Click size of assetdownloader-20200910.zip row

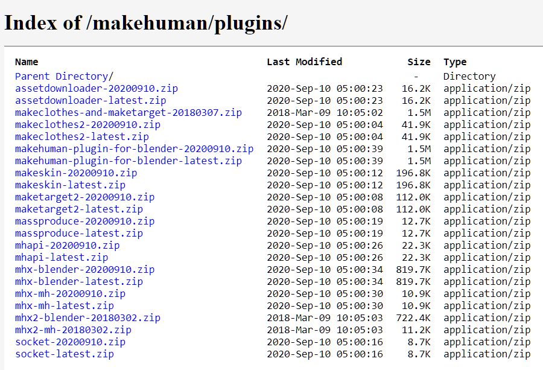coord(416,88)
